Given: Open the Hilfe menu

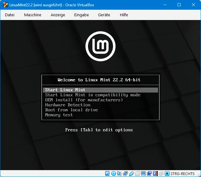Looking at the screenshot, I should (x=124, y=15).
